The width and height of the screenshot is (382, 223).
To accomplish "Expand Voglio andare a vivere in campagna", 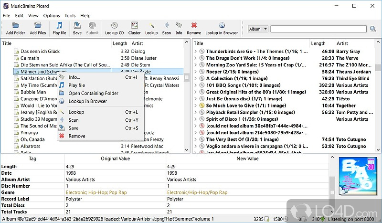I will click(x=195, y=146).
